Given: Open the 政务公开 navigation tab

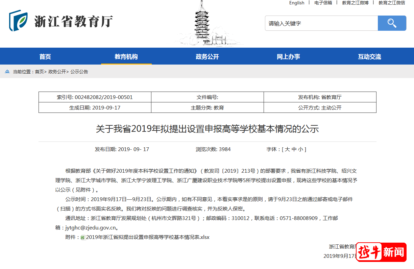Looking at the screenshot, I should pos(207,56).
